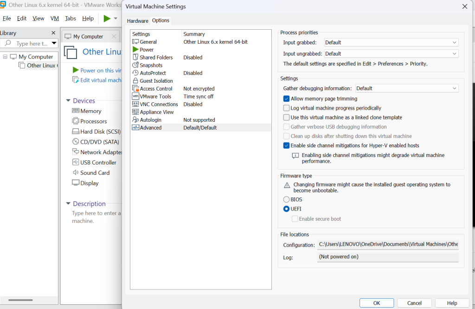Select the Shared Folders settings icon
The height and width of the screenshot is (309, 475).
pyautogui.click(x=135, y=58)
